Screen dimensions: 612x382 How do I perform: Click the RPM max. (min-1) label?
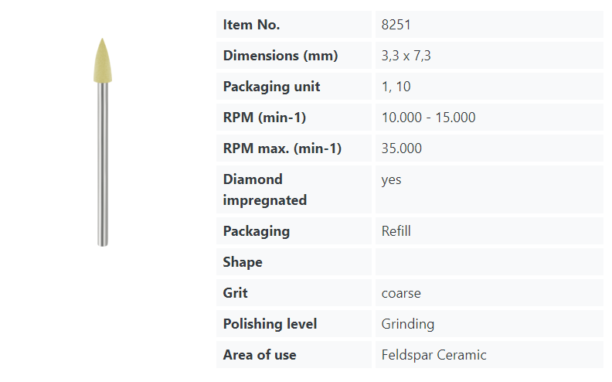[x=282, y=148]
